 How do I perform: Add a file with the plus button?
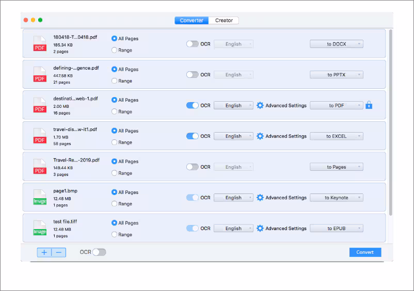coord(44,252)
